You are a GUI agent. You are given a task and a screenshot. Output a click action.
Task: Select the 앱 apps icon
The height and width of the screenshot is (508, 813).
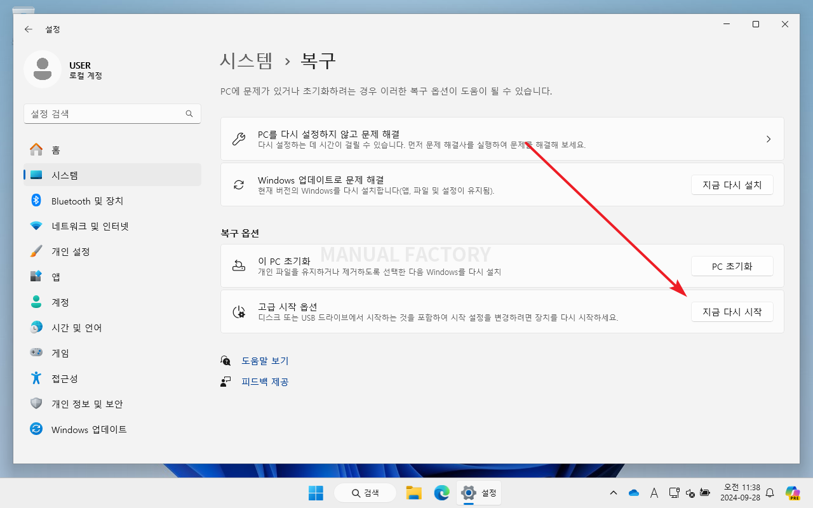(x=36, y=277)
